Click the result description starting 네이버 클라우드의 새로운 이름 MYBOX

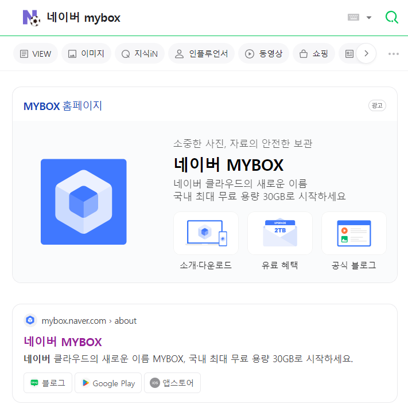click(x=188, y=359)
